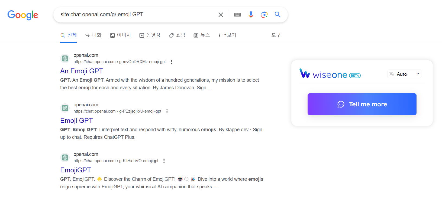
Task: Click the BETA badge next to Wiseone
Action: pos(355,75)
